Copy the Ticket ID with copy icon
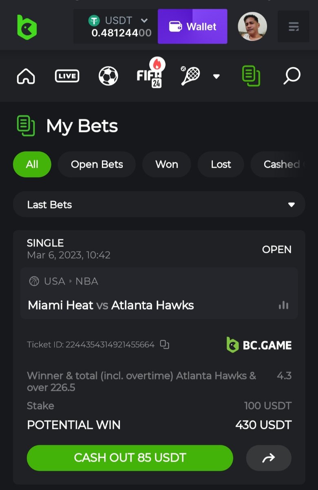The height and width of the screenshot is (490, 318). point(164,345)
